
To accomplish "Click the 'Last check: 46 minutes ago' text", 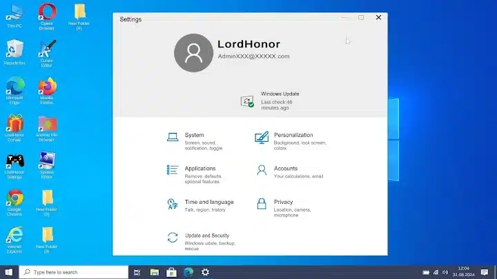I will tap(277, 105).
